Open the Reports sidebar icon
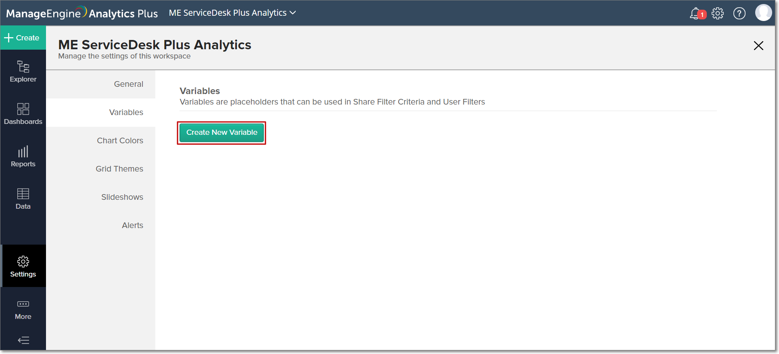The height and width of the screenshot is (354, 779). tap(23, 156)
